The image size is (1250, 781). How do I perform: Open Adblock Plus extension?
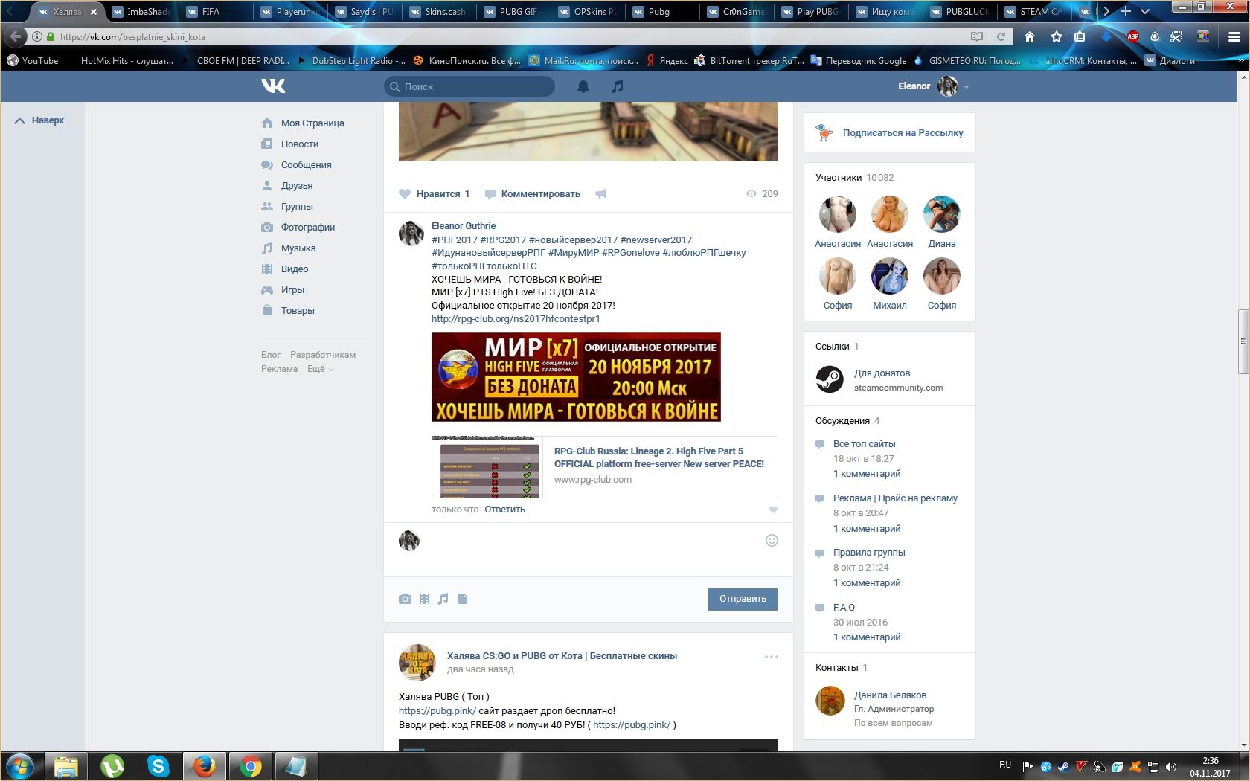coord(1133,36)
